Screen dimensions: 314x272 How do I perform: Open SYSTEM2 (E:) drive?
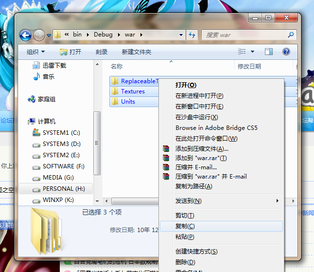coord(56,155)
